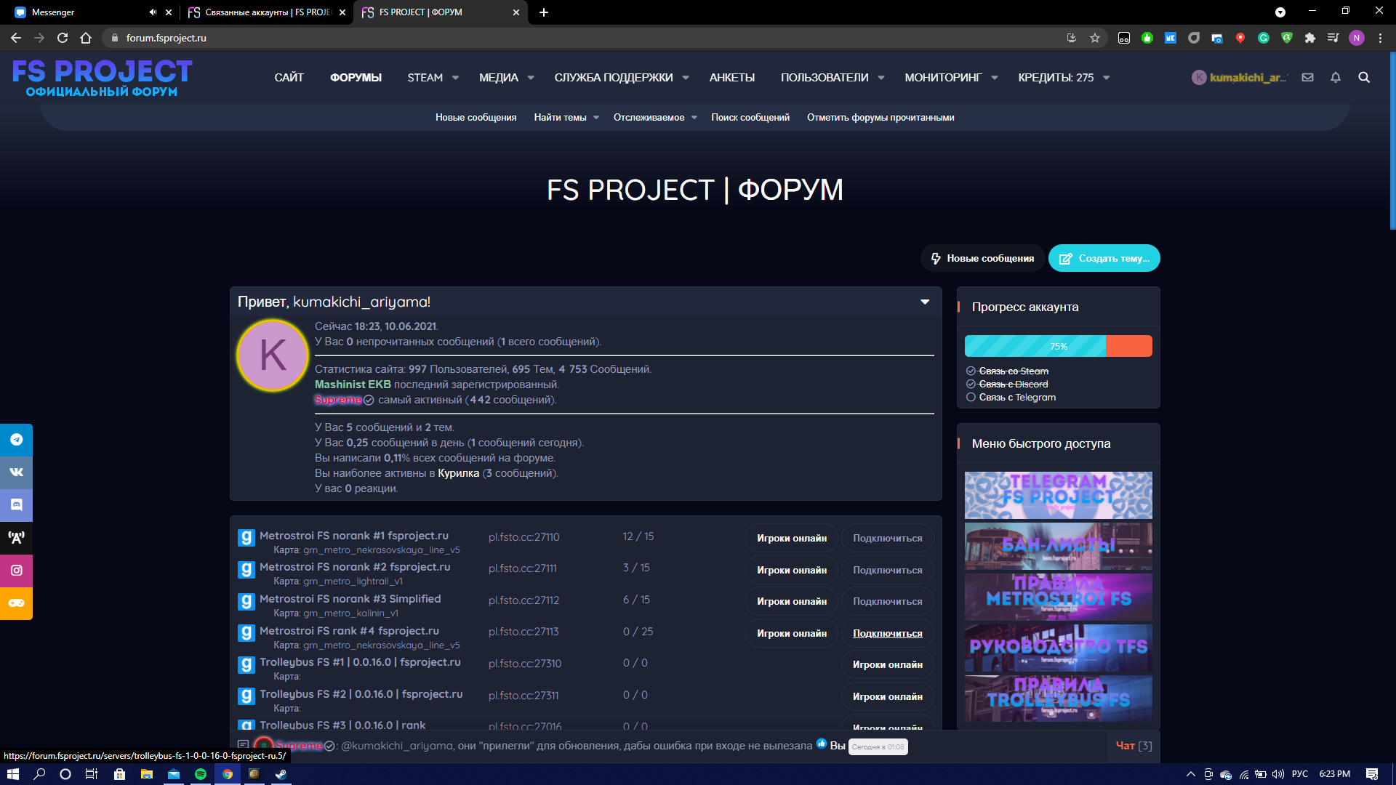Switch to the Messenger browser tab
Viewport: 1396px width, 785px height.
[x=53, y=12]
